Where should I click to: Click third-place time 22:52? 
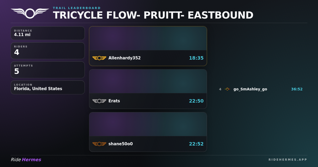coord(196,144)
